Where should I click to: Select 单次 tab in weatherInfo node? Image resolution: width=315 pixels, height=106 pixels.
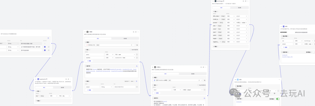tap(44, 88)
